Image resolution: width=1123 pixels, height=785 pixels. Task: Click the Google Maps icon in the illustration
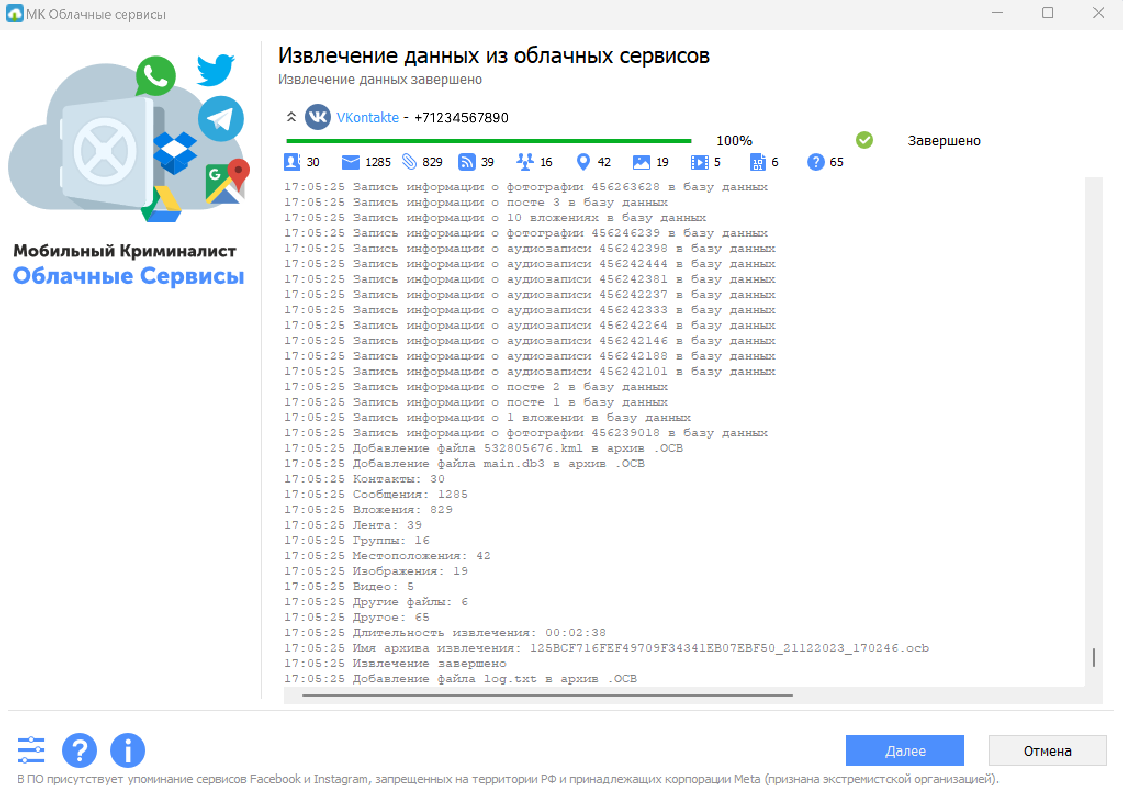[x=227, y=182]
